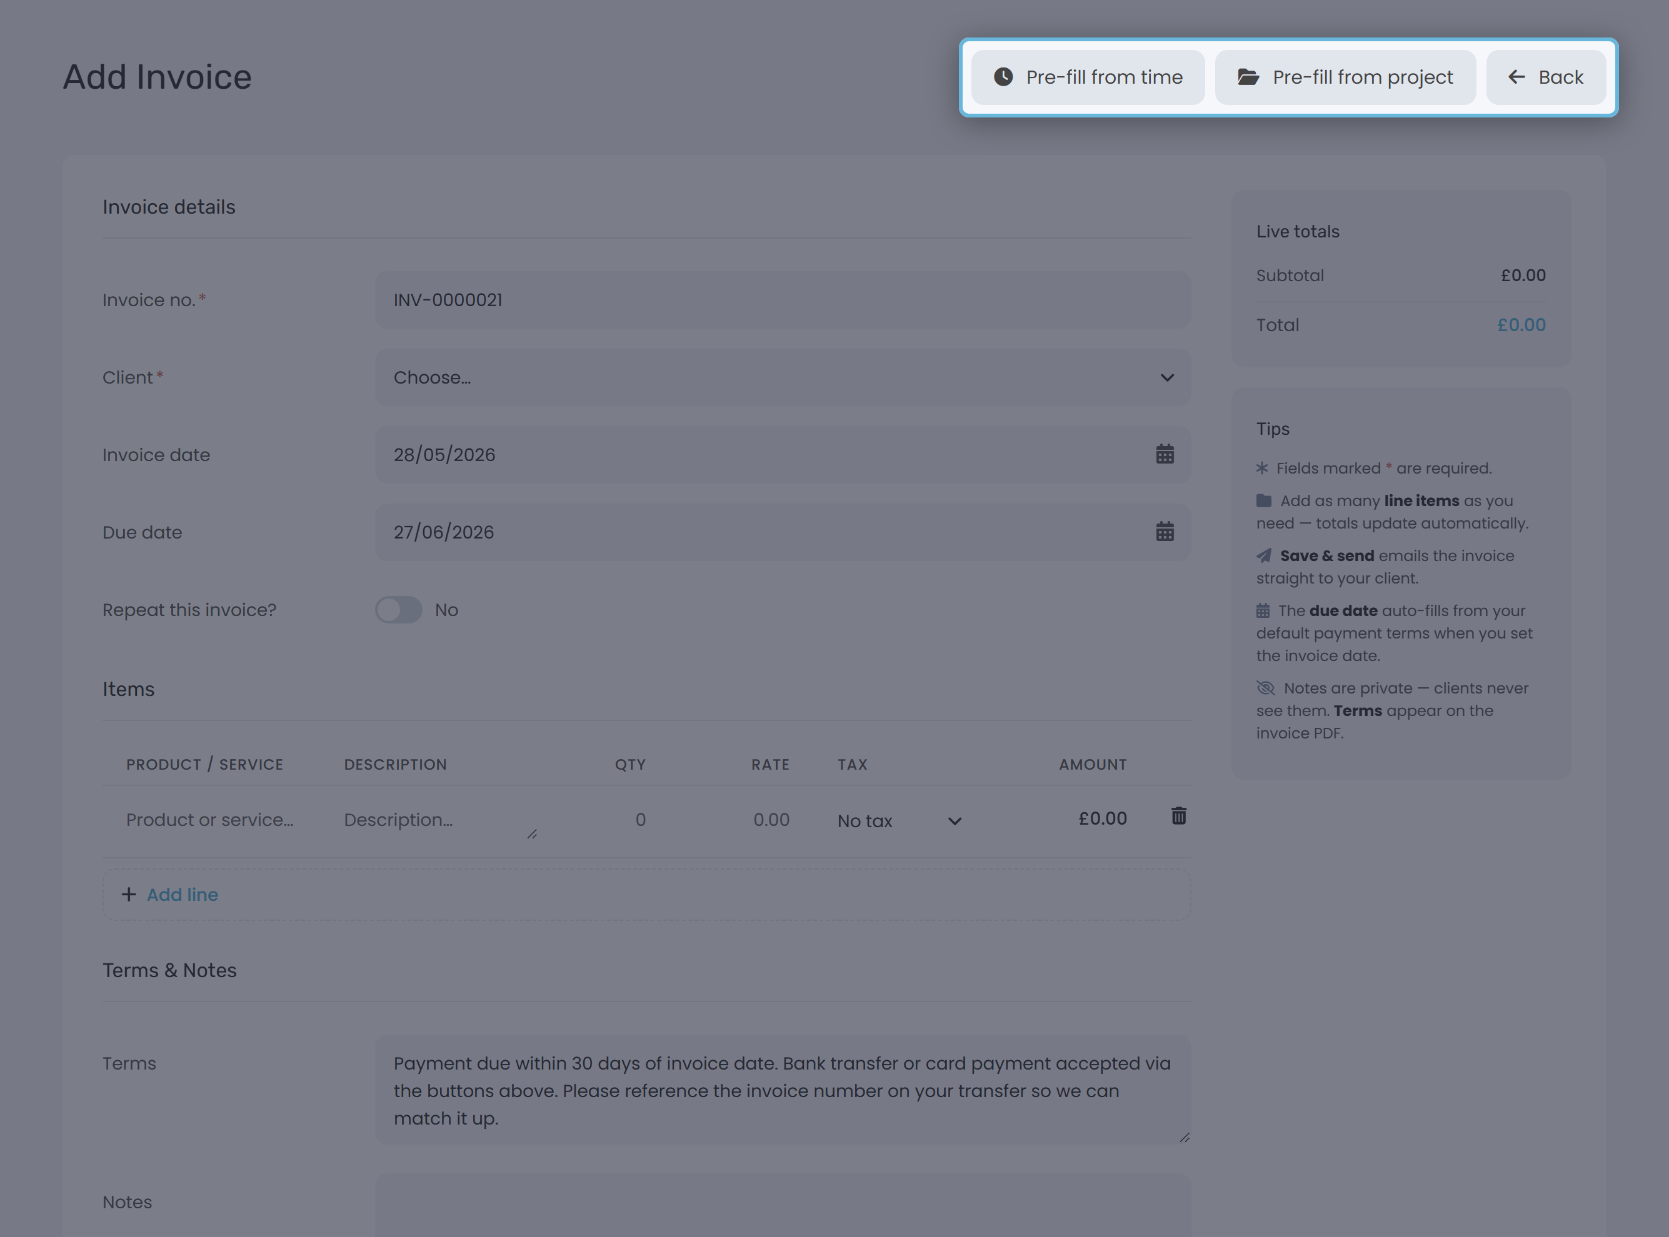Open the No tax dropdown
This screenshot has width=1669, height=1237.
tap(899, 822)
